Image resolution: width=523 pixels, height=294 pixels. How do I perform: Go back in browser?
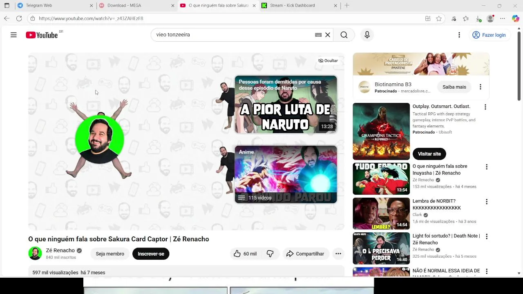pos(7,18)
